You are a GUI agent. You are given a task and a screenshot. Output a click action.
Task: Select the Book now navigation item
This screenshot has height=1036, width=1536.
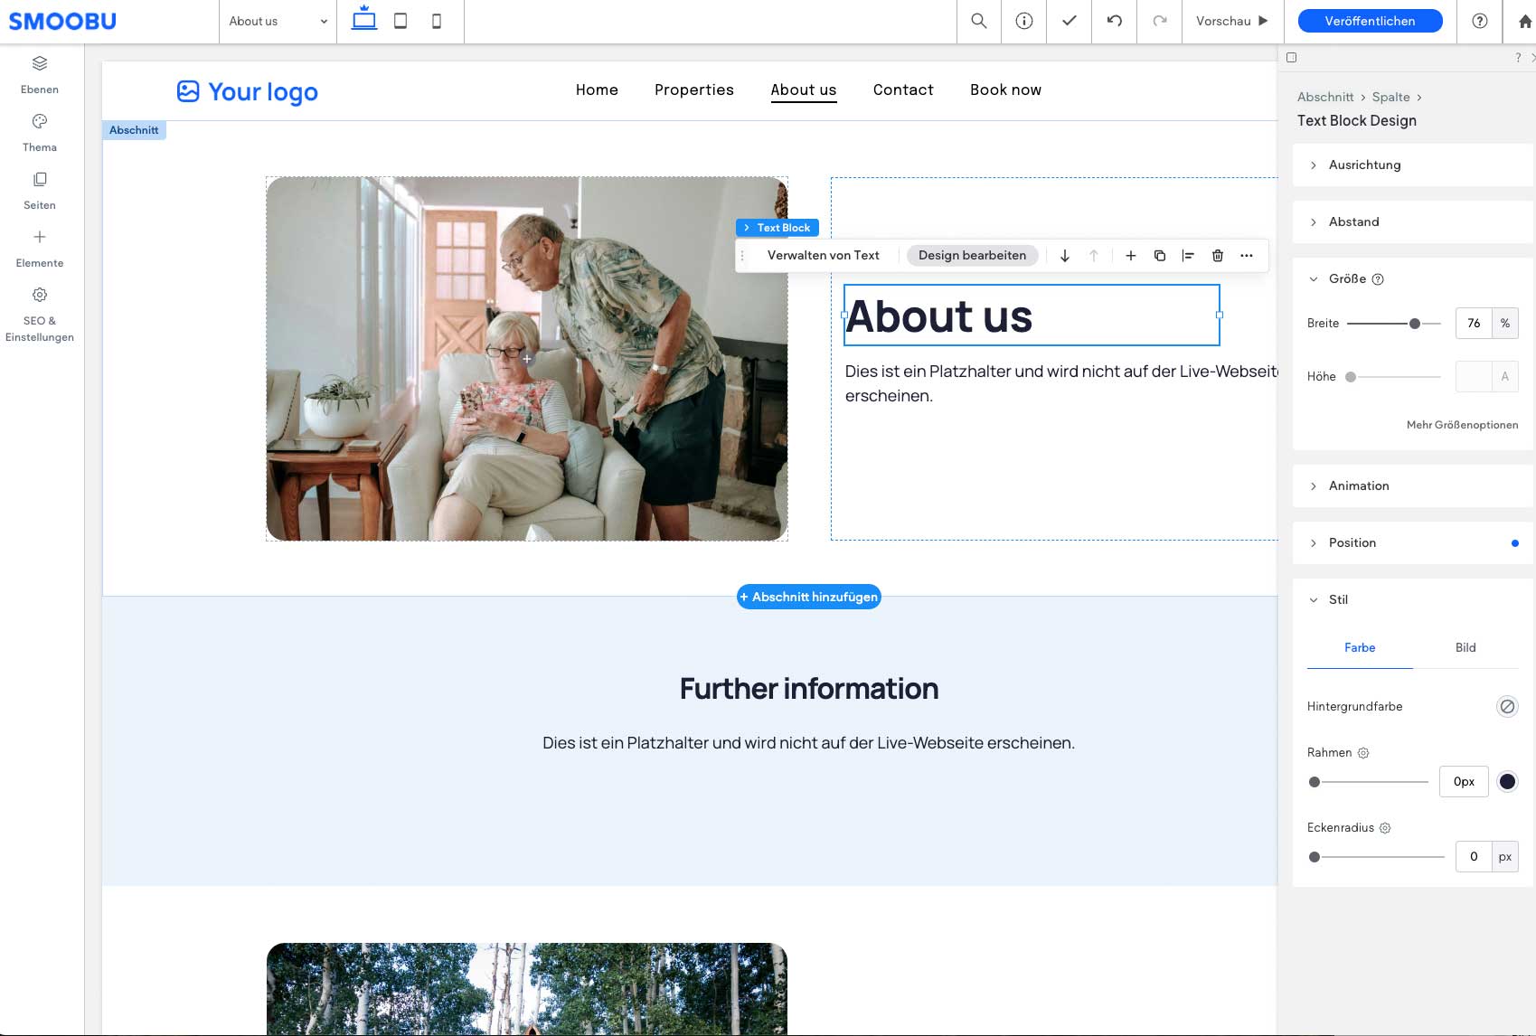(x=1005, y=89)
